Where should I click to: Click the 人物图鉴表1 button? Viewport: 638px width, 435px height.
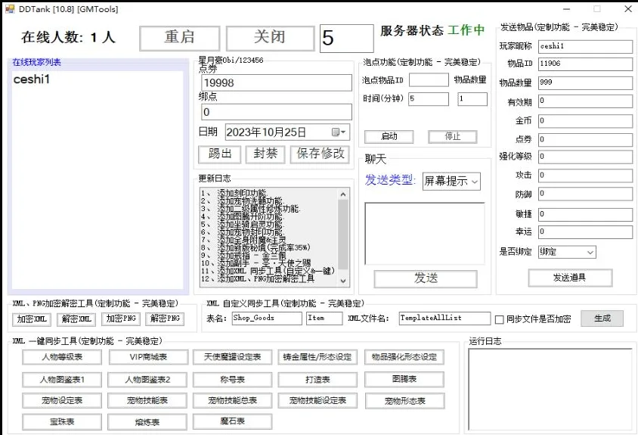click(x=62, y=380)
